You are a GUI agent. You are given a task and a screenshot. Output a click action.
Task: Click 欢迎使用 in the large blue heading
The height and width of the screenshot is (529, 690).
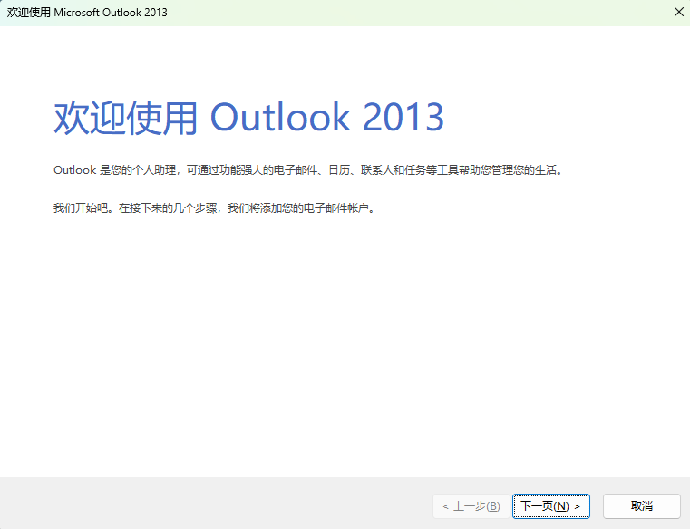[125, 118]
